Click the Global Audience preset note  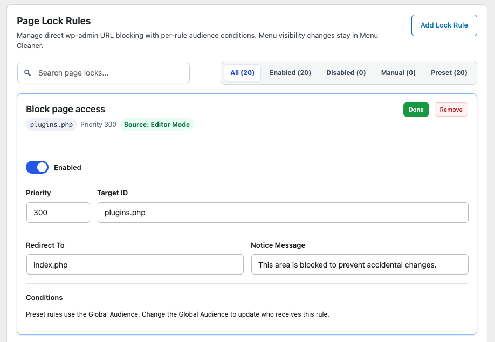pos(177,314)
